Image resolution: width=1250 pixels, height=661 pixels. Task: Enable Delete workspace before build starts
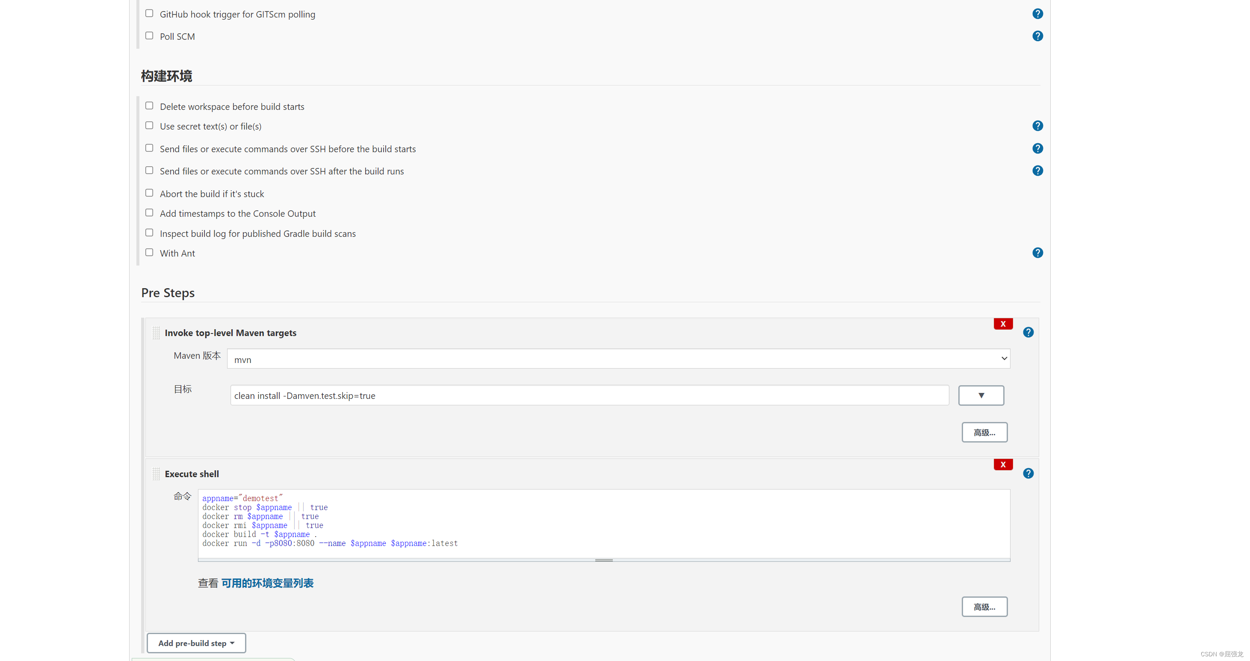click(149, 105)
